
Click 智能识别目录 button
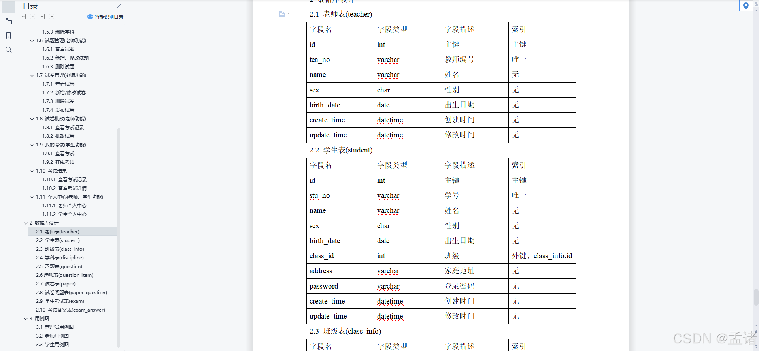tap(106, 17)
